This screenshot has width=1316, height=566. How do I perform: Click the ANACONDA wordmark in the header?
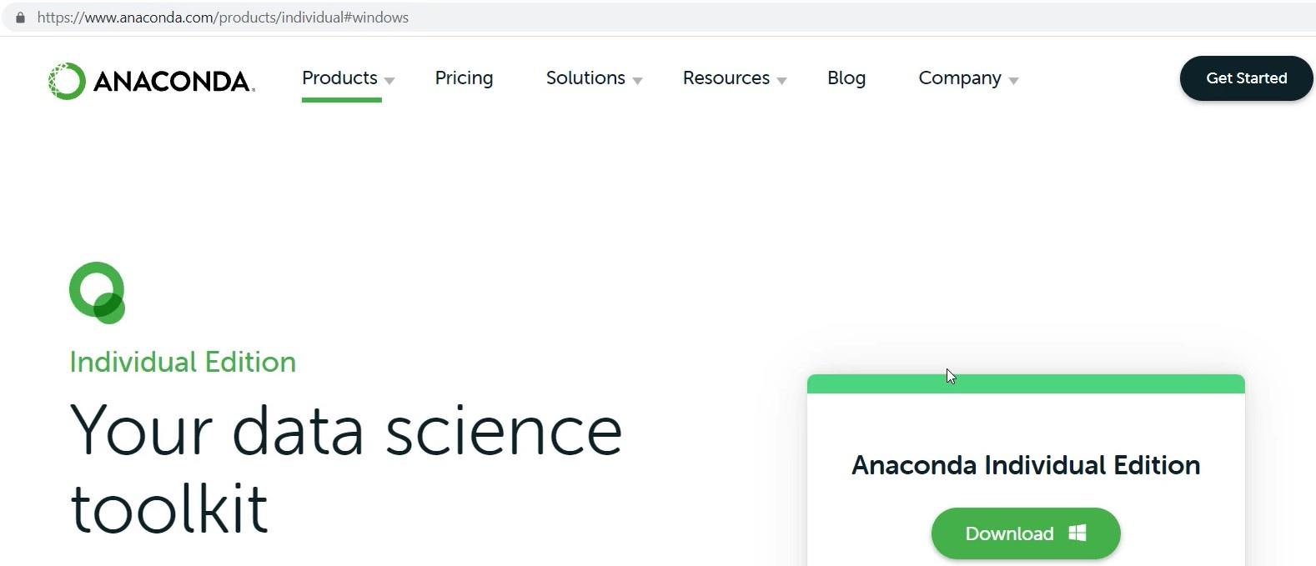coord(173,81)
